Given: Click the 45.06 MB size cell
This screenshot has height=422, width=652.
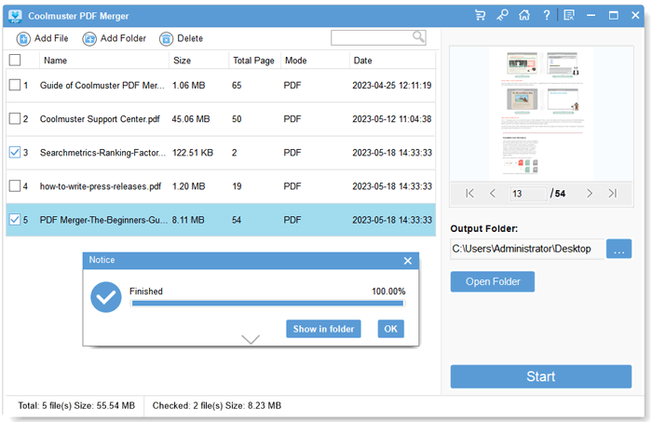Looking at the screenshot, I should click(191, 119).
